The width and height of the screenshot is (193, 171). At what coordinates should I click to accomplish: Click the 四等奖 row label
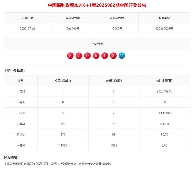click(x=21, y=124)
